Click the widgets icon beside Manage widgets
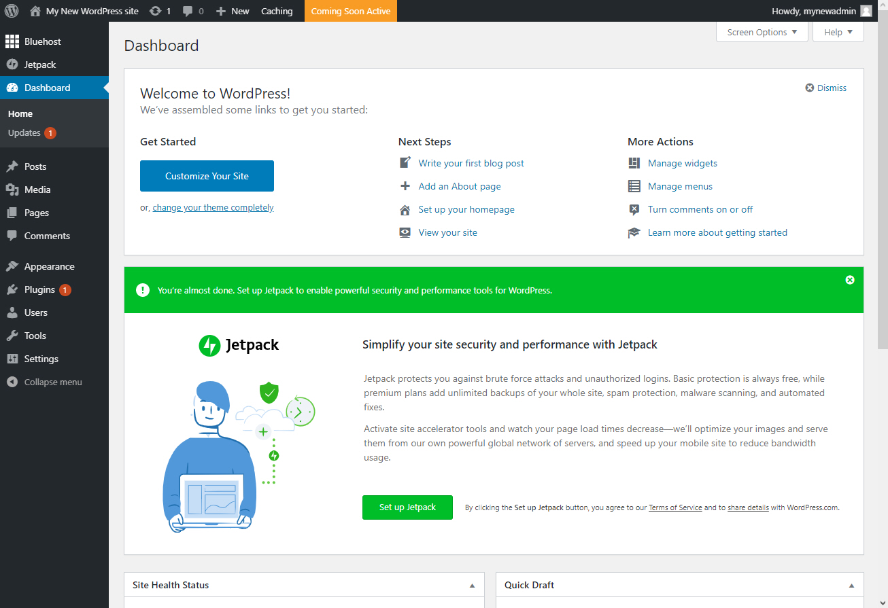Image resolution: width=888 pixels, height=608 pixels. pos(634,163)
